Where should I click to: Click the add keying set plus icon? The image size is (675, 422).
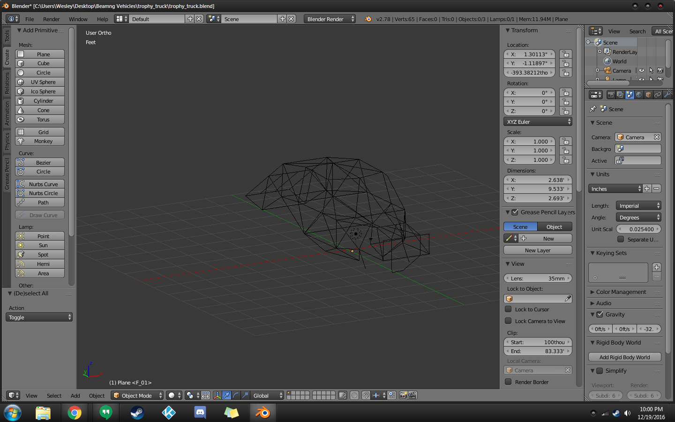[657, 267]
